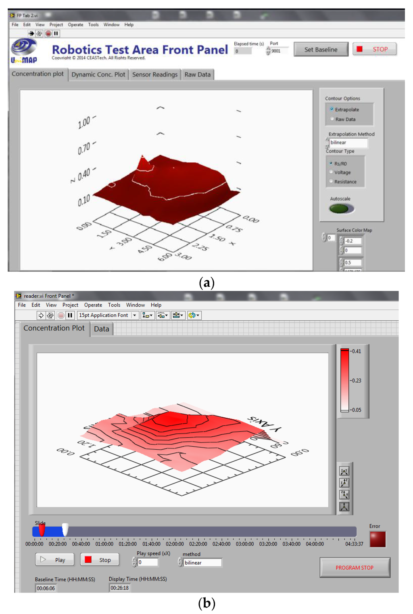
Task: Click the Set Baseline button
Action: [321, 49]
